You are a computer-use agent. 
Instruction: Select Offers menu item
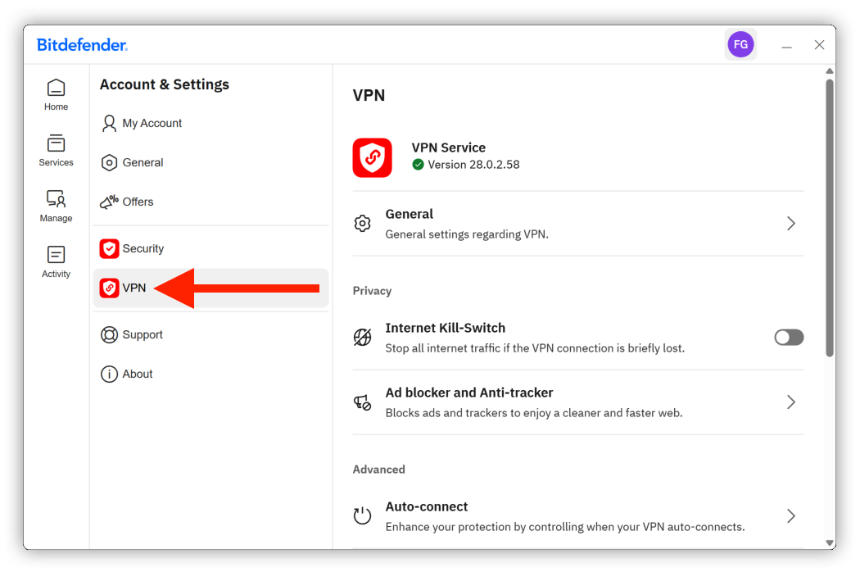click(x=210, y=202)
